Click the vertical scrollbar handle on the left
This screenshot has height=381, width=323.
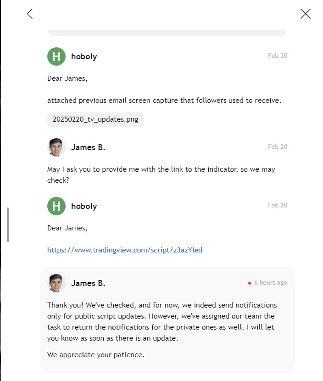pyautogui.click(x=8, y=225)
